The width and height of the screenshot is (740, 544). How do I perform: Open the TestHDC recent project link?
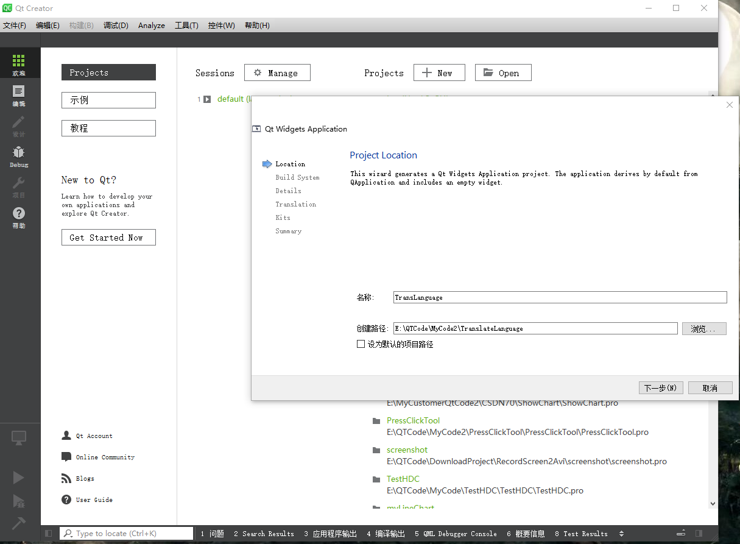[x=403, y=479]
